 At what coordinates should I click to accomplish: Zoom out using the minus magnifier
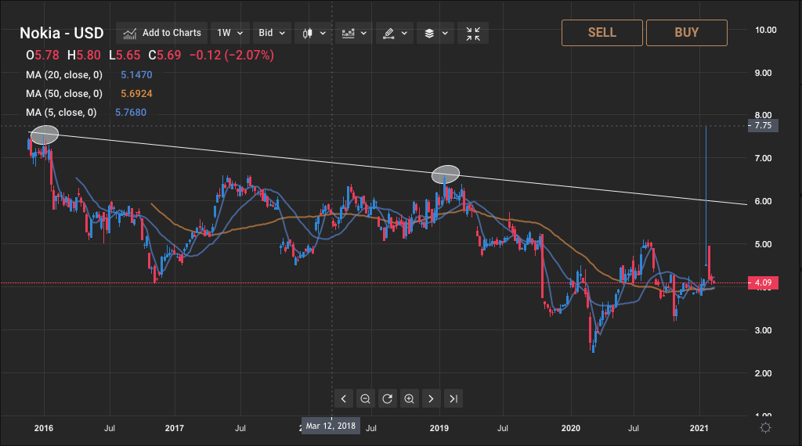[x=365, y=398]
